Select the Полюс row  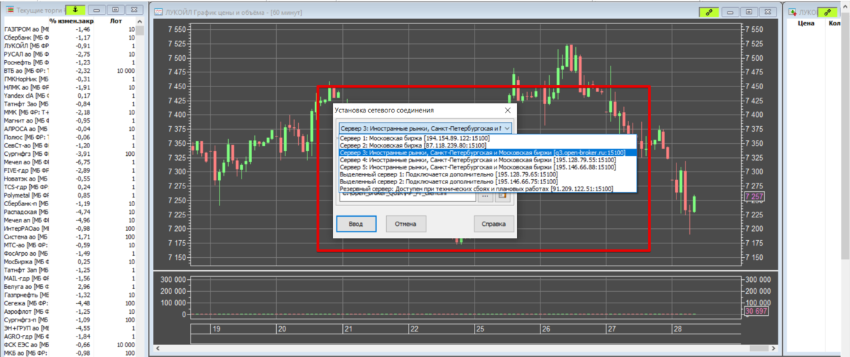(x=69, y=137)
